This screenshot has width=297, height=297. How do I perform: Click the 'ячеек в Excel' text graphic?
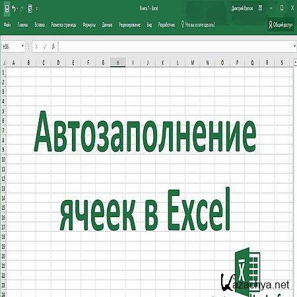pyautogui.click(x=145, y=209)
